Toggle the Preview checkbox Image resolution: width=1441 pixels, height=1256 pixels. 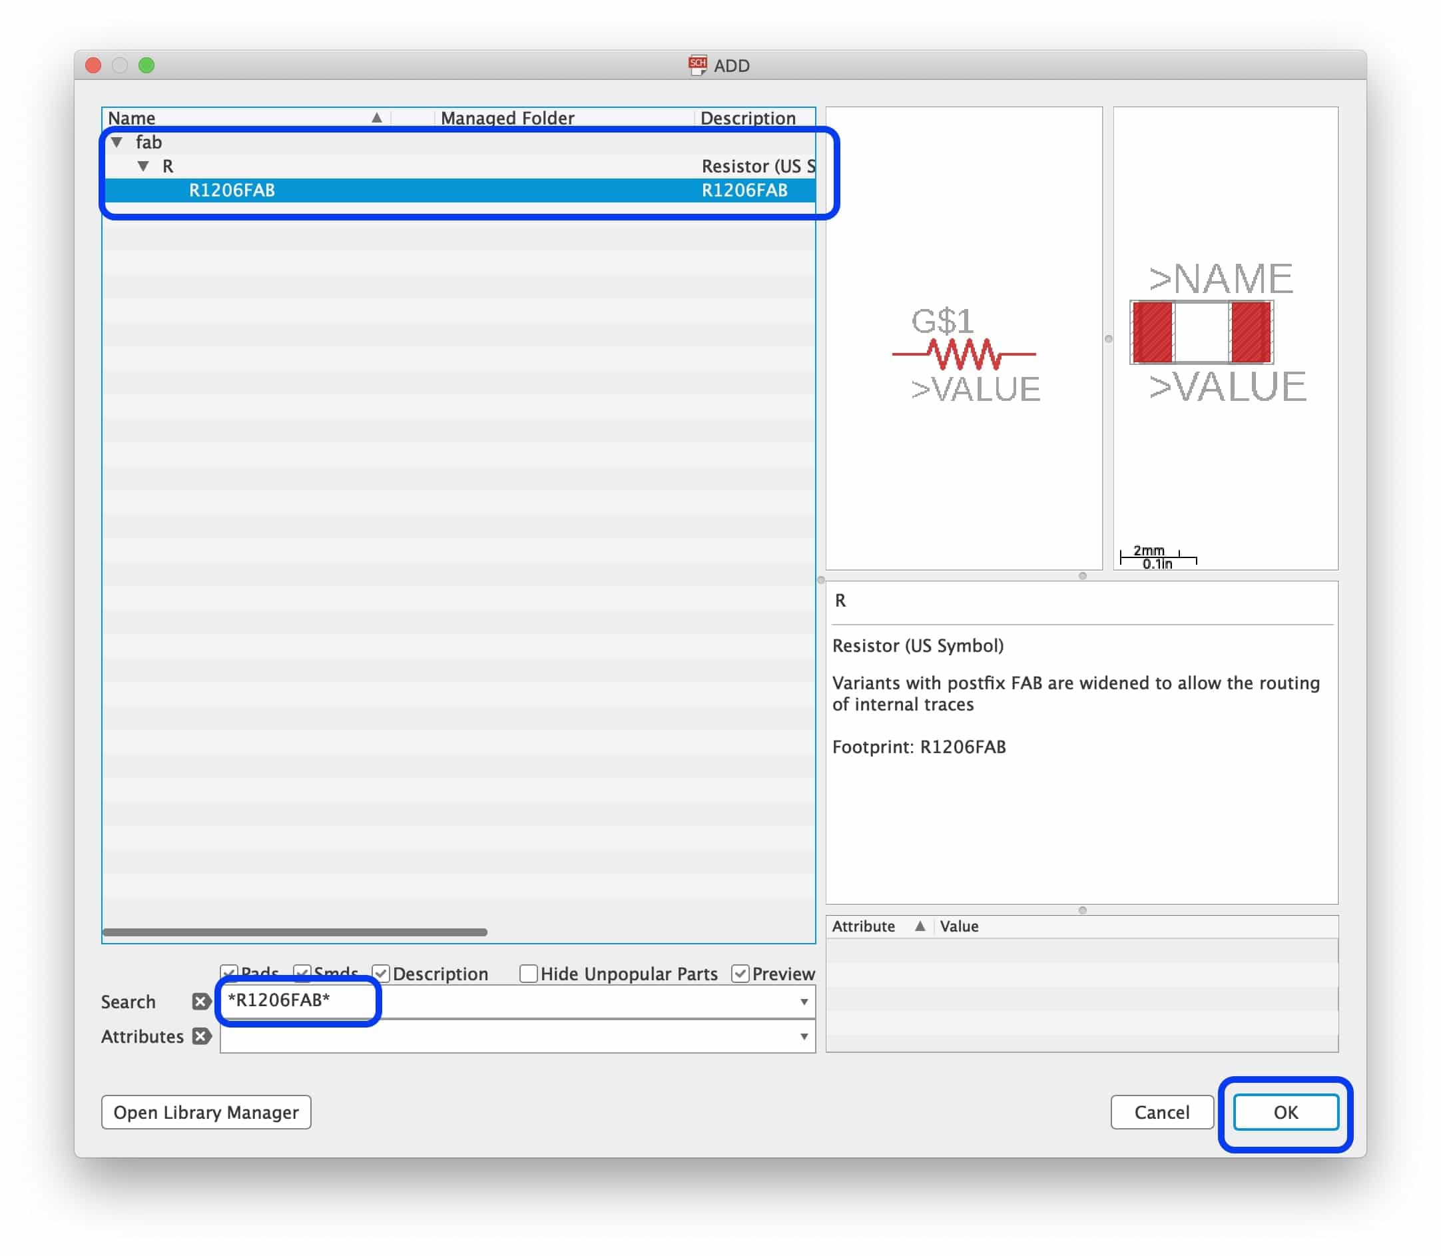click(740, 974)
